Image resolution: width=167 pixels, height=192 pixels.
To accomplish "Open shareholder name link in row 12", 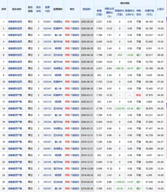I will pyautogui.click(x=16, y=95).
